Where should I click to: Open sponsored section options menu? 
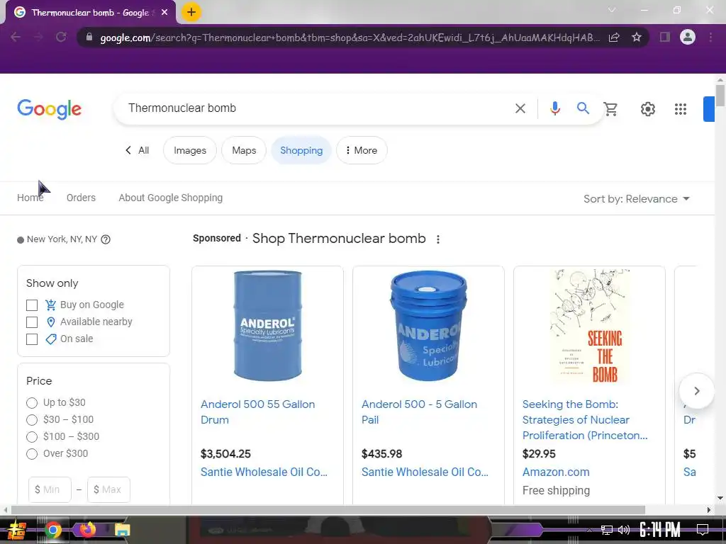click(x=438, y=239)
